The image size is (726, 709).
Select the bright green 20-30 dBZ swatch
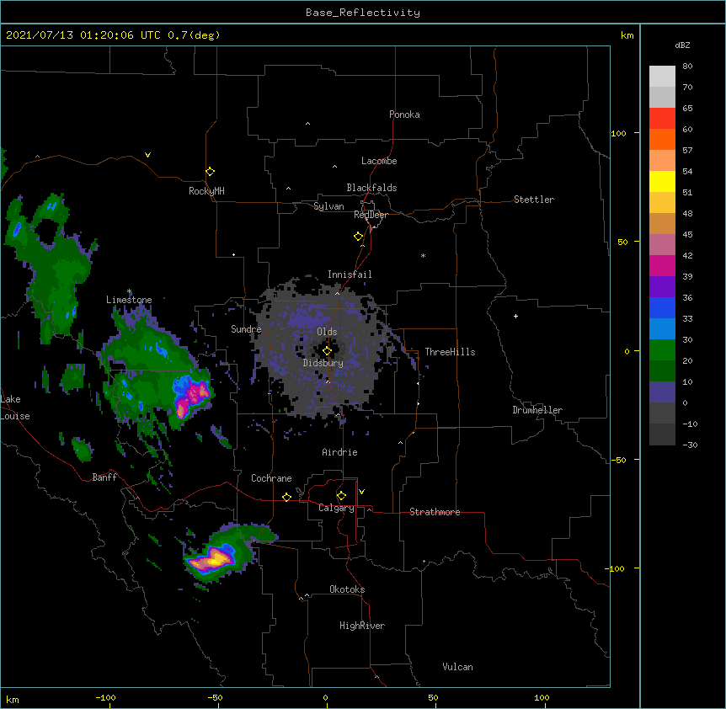662,350
